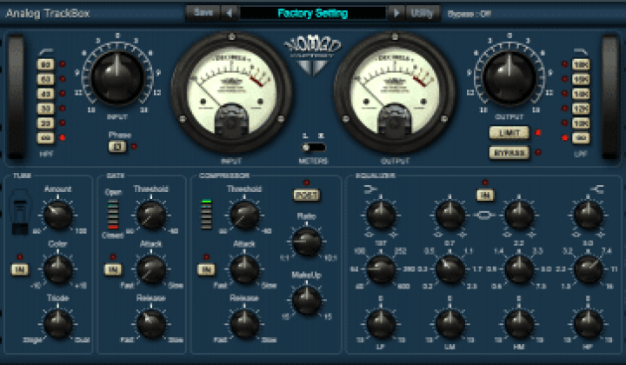Click the Compressor Ratio knob
The width and height of the screenshot is (626, 365).
coord(307,242)
